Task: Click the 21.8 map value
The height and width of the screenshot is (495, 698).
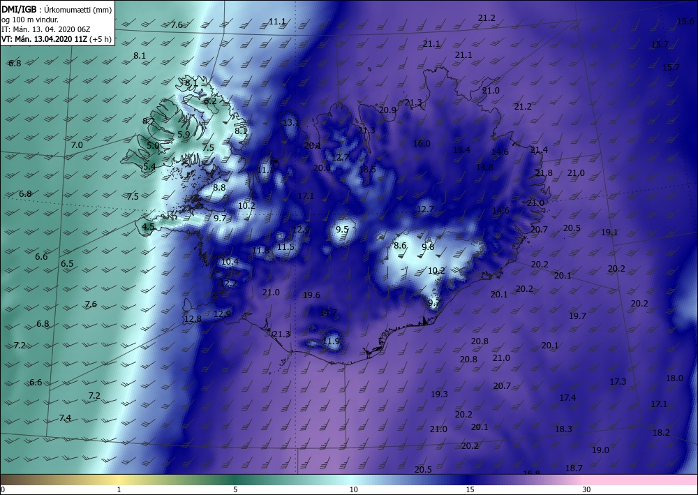Action: [x=544, y=172]
